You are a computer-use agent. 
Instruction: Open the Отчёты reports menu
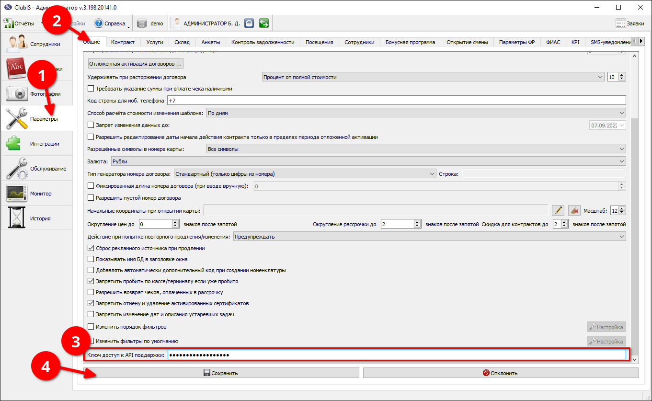click(19, 23)
